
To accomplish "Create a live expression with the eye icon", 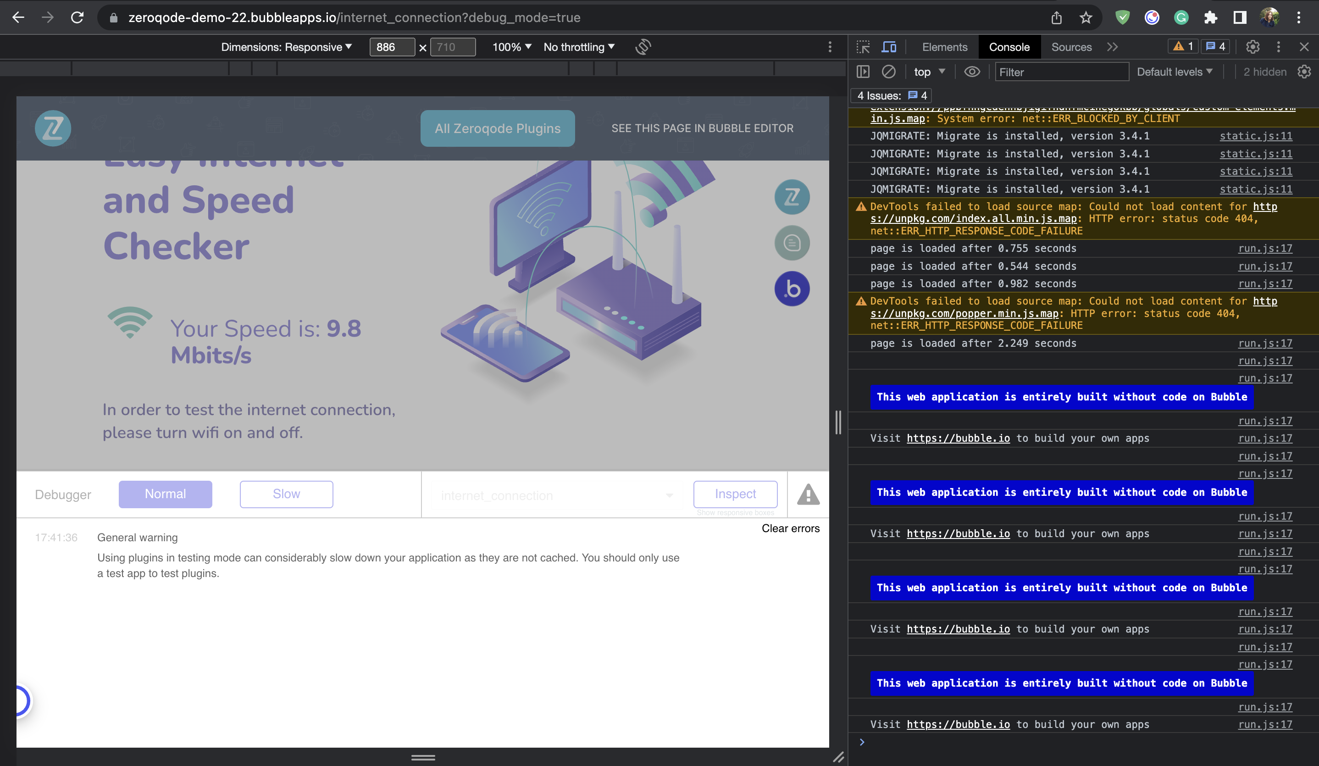I will click(x=972, y=72).
